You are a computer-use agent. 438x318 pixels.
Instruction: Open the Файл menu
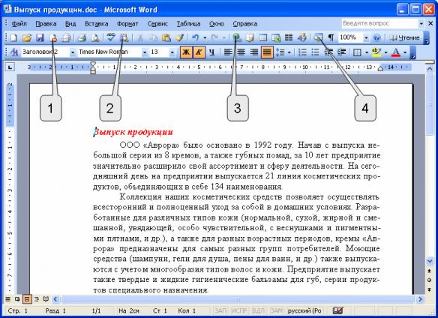[x=19, y=24]
